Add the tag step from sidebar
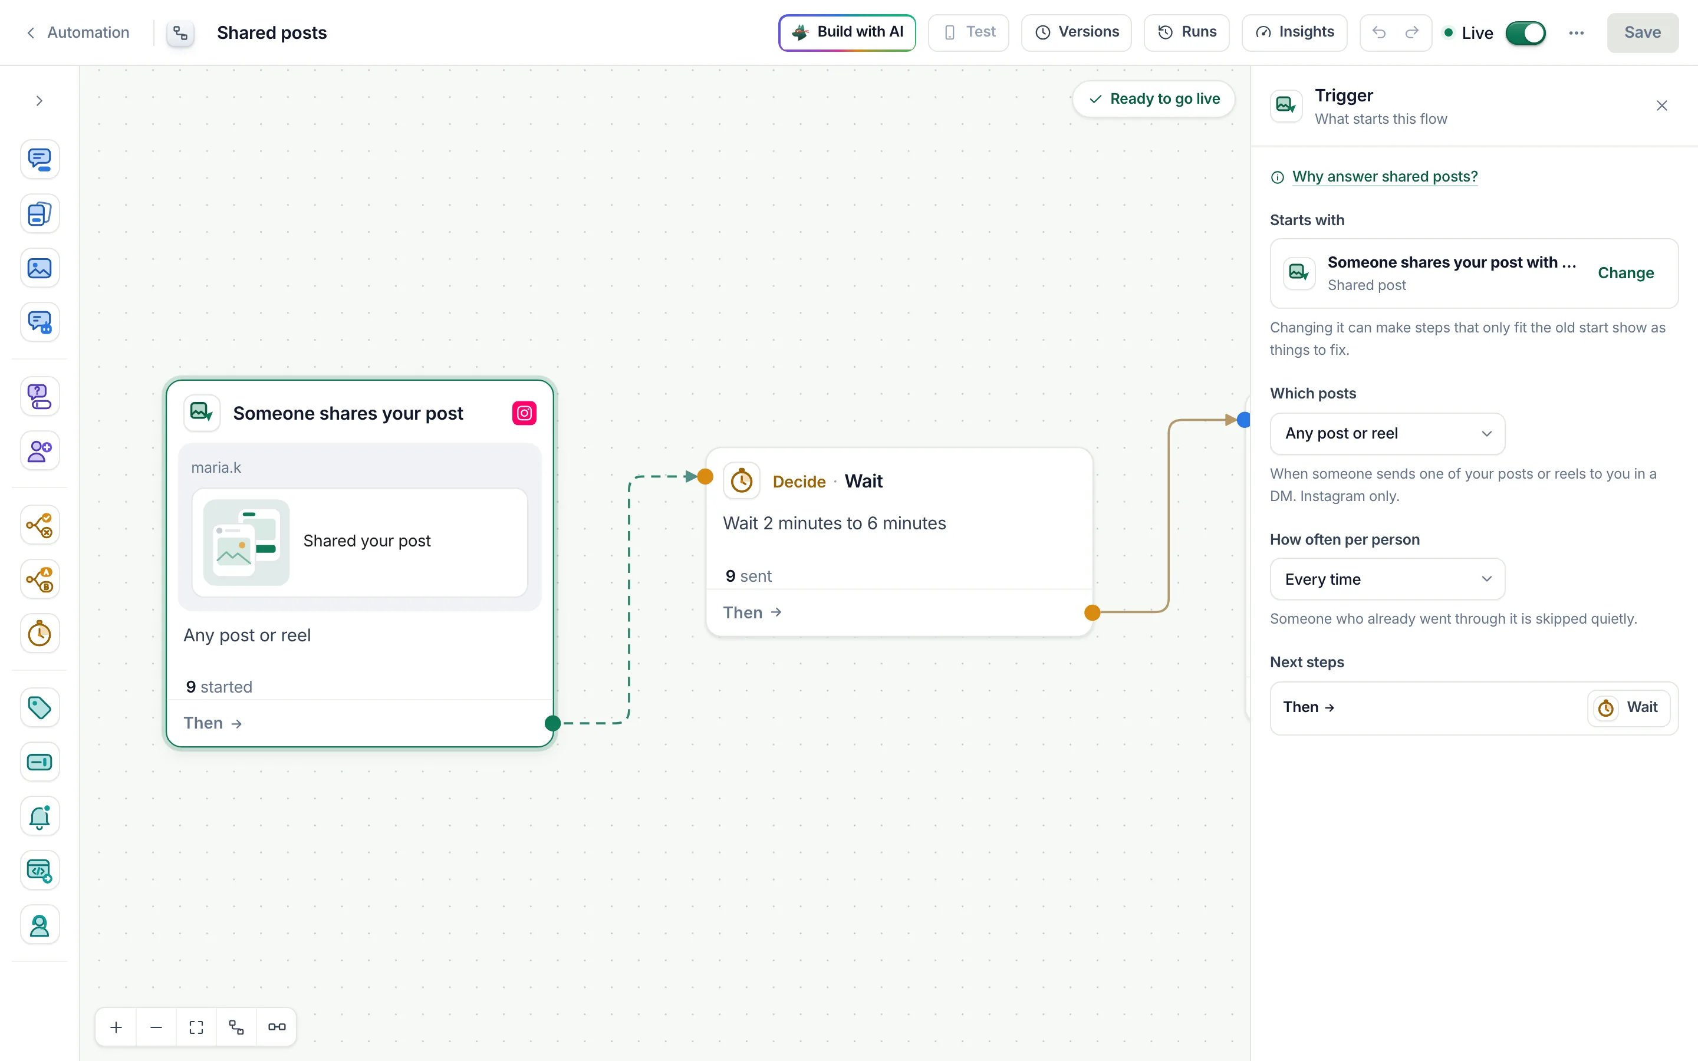Screen dimensions: 1698x1061 40,707
